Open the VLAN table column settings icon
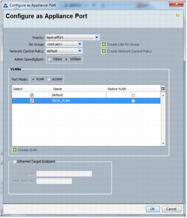187x218 pixels. [163, 89]
